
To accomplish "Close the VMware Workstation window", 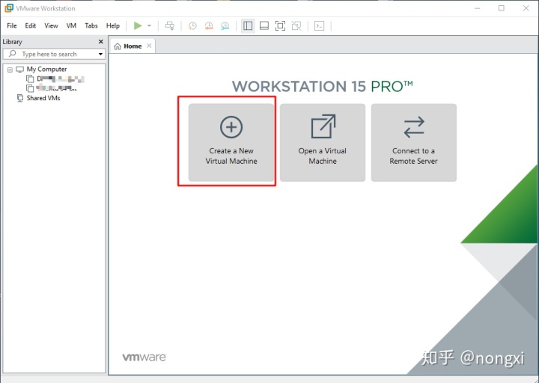I will pyautogui.click(x=526, y=8).
